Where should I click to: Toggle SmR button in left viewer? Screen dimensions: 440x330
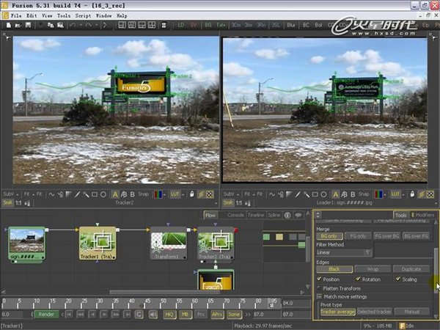7,202
